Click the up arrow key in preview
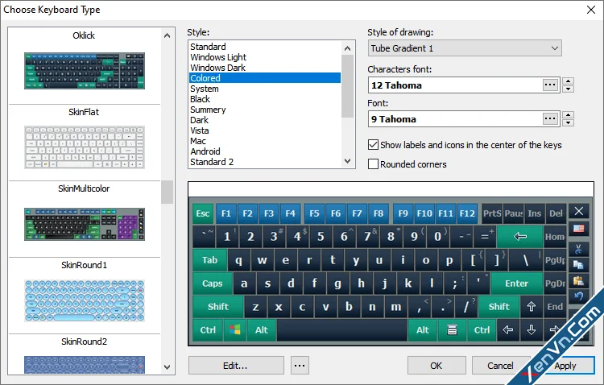 coord(532,307)
